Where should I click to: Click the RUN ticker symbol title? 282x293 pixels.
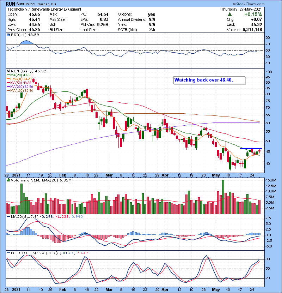point(10,4)
